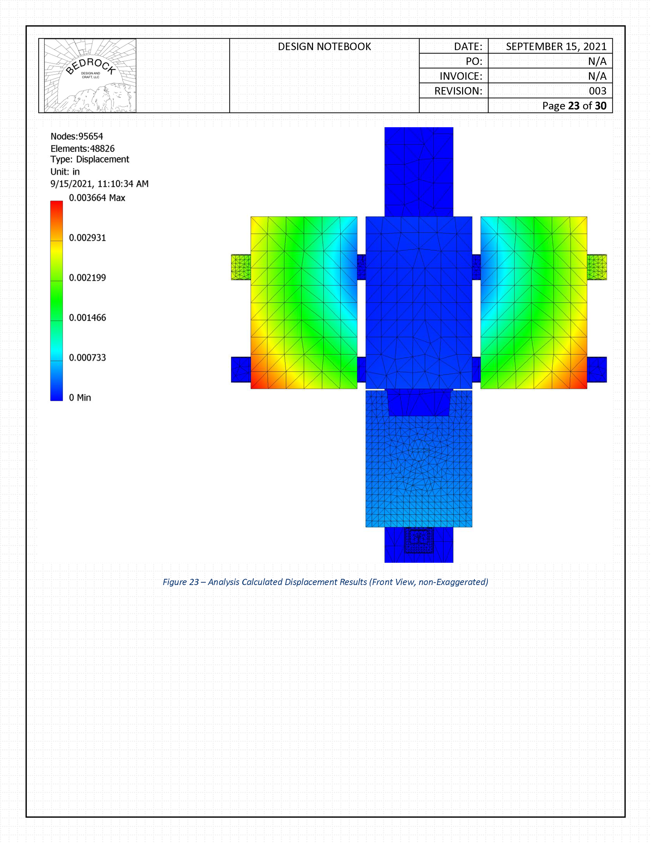Click the upper-left yellow-green pin end
The width and height of the screenshot is (651, 843).
coord(241,267)
